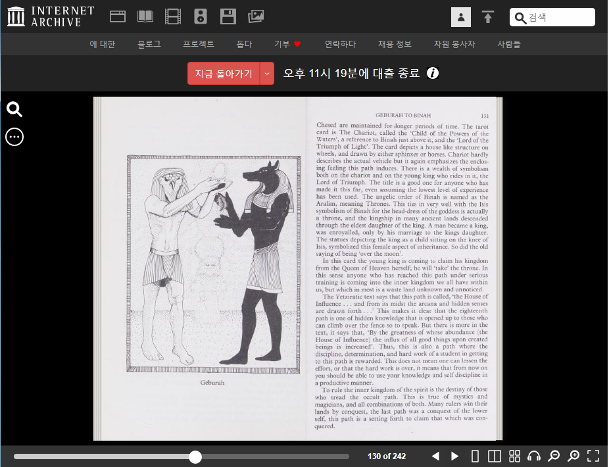Click the loan info 'i' icon

tap(433, 73)
